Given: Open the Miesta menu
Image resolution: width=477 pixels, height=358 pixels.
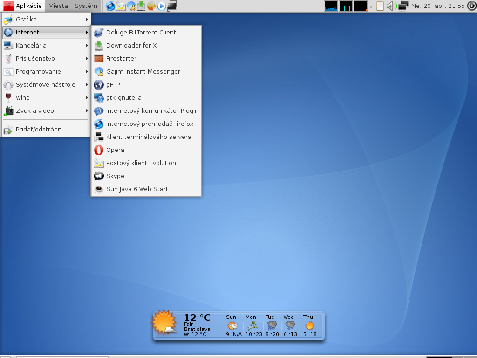Looking at the screenshot, I should 58,6.
